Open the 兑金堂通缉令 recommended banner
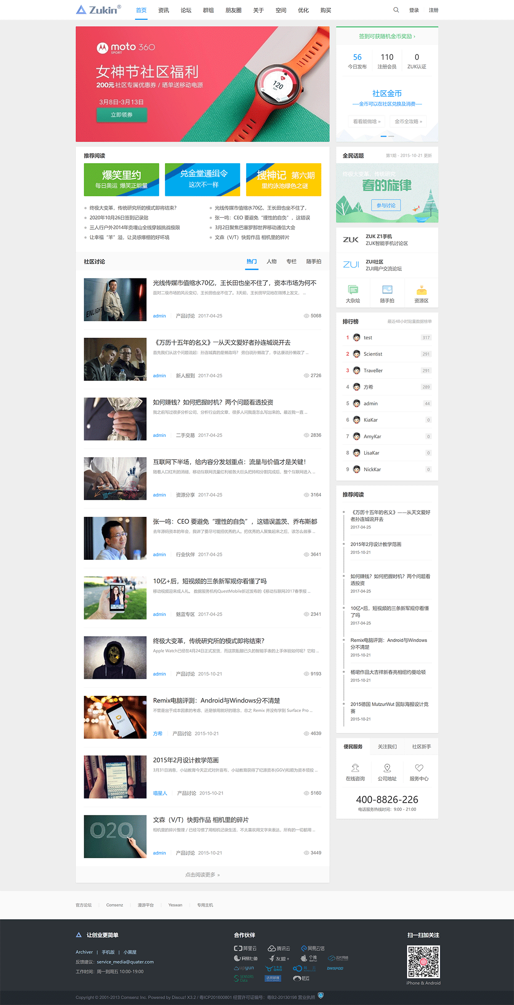The width and height of the screenshot is (514, 1005). pos(202,180)
